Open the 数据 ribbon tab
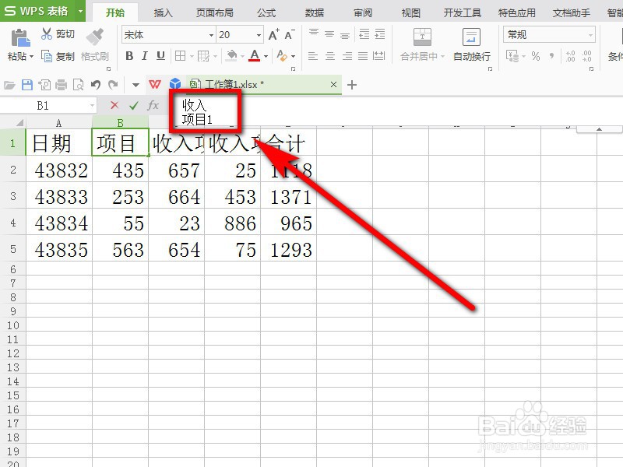Image resolution: width=623 pixels, height=467 pixels. click(315, 12)
